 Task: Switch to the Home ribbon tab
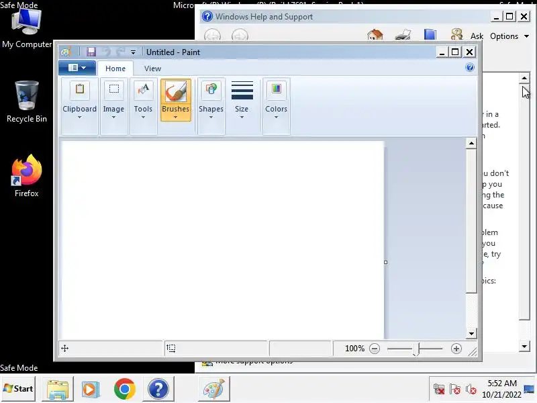[x=115, y=69]
